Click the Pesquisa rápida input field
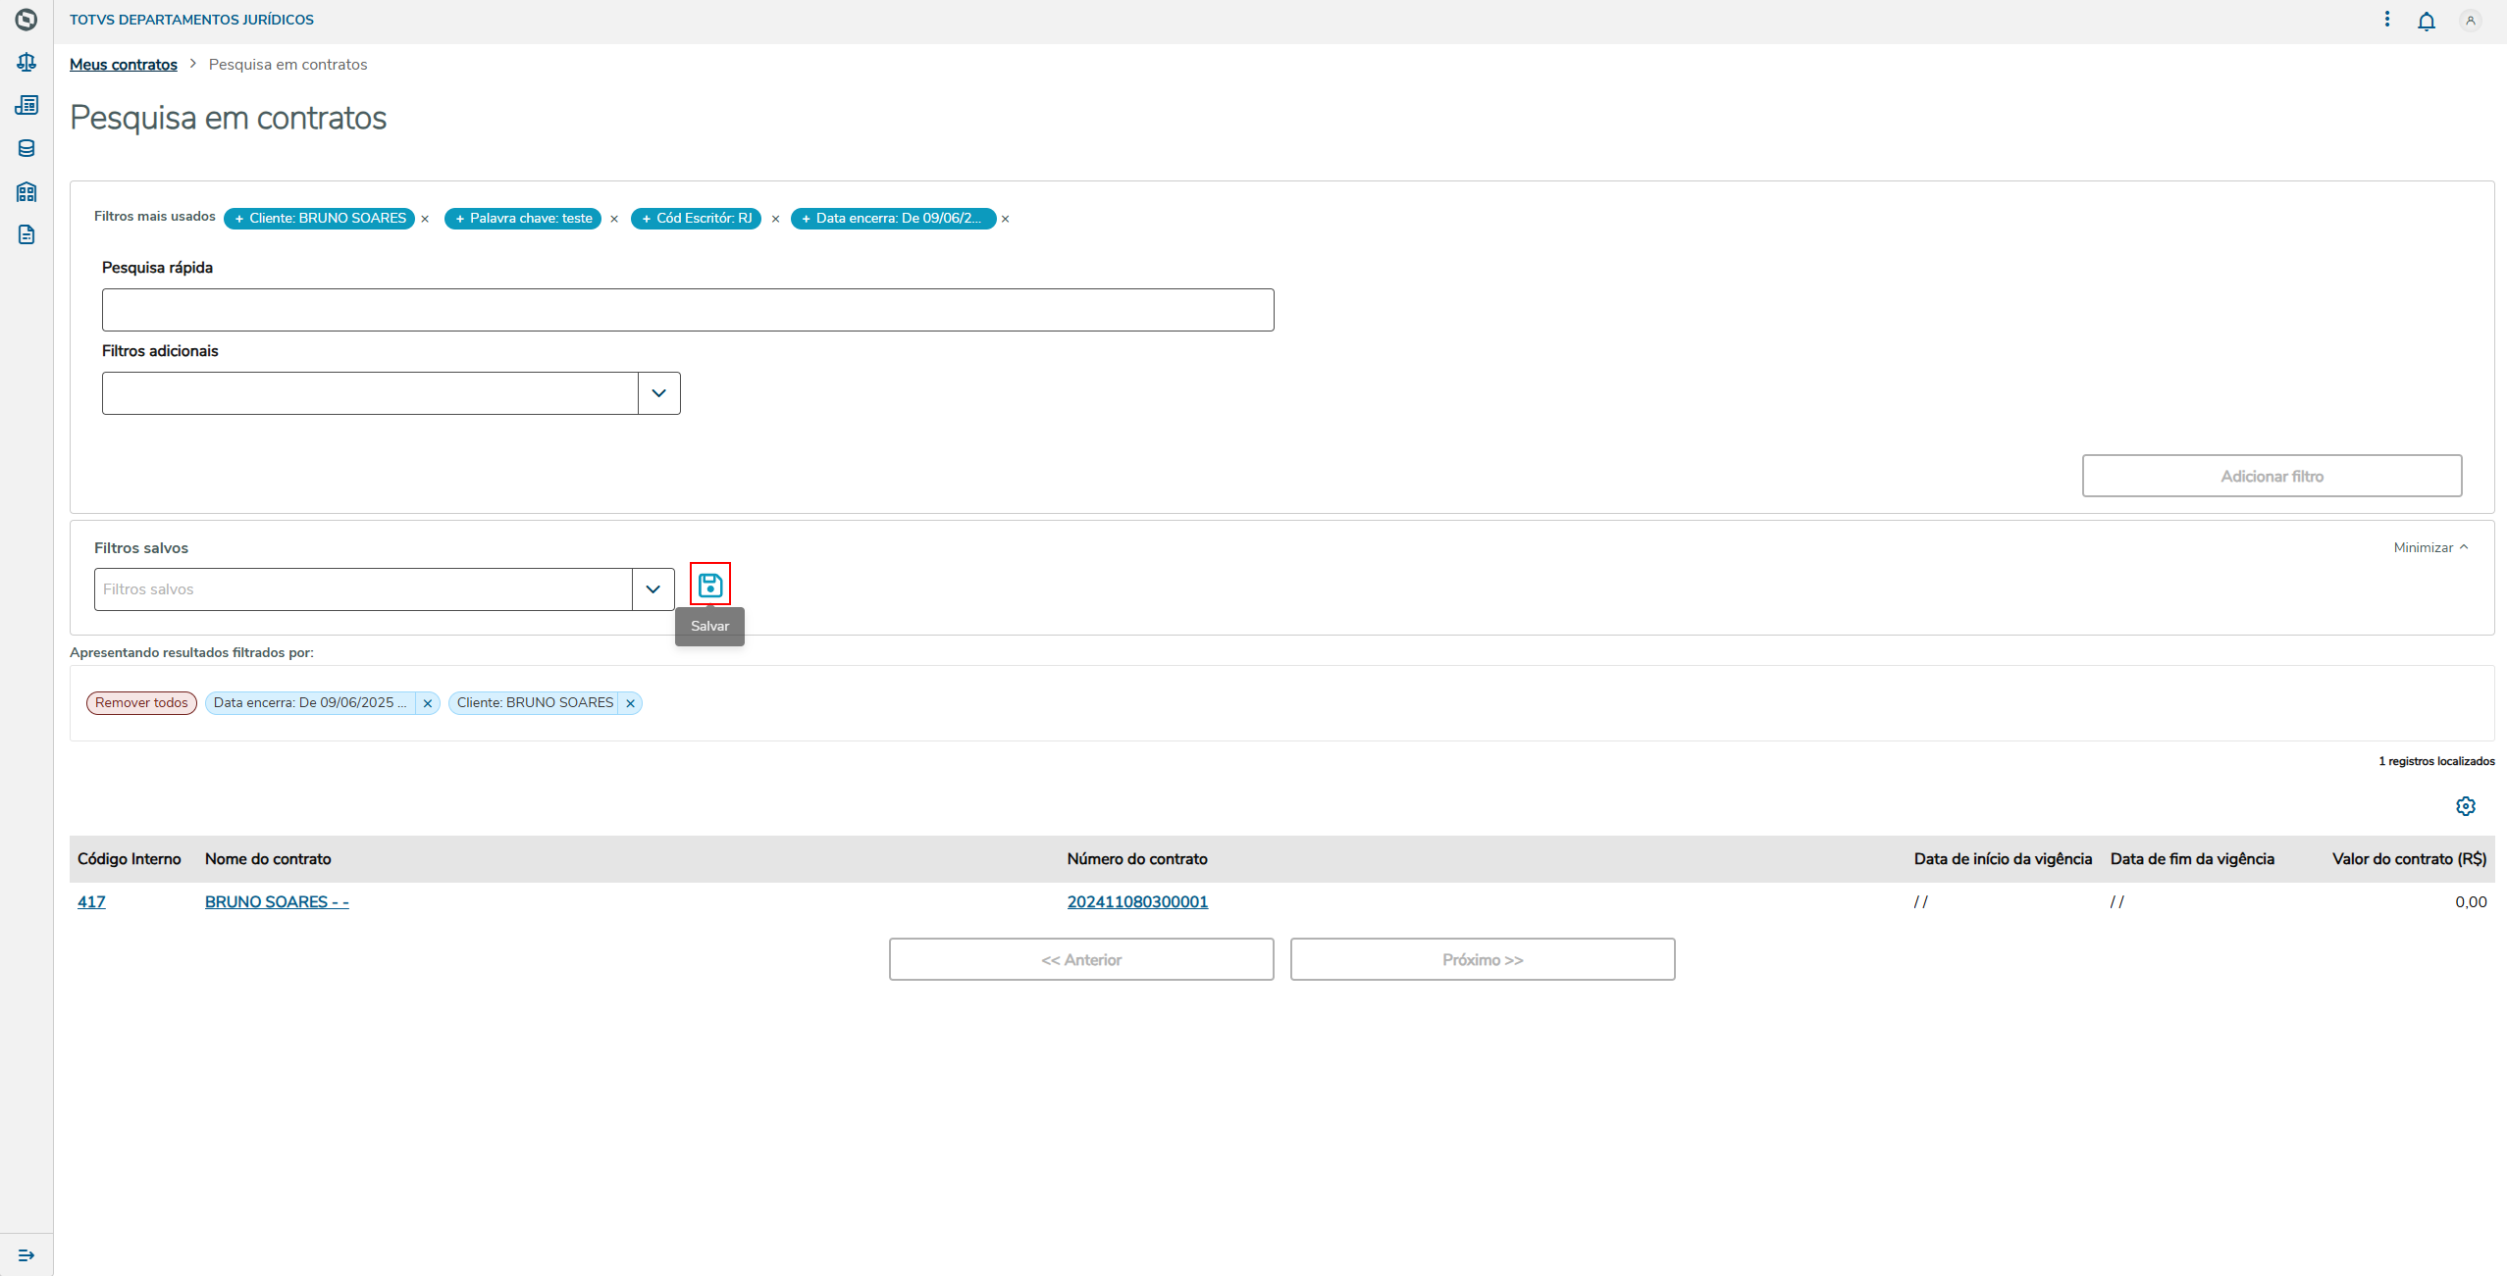Screen dimensions: 2507x1276 (687, 310)
